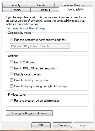Image resolution: width=95 pixels, height=131 pixels.
Task: Click the compatibility mode dropdown arrow
Action: [x=67, y=46]
